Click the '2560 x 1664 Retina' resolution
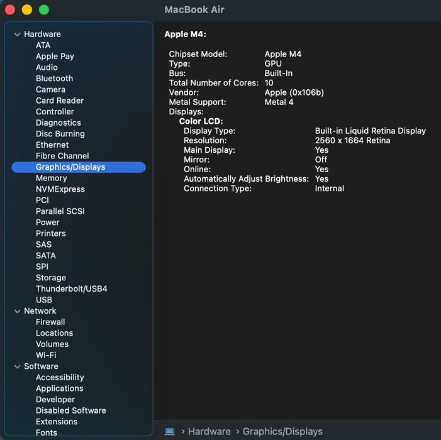Screen dimensions: 441x440 pos(352,140)
